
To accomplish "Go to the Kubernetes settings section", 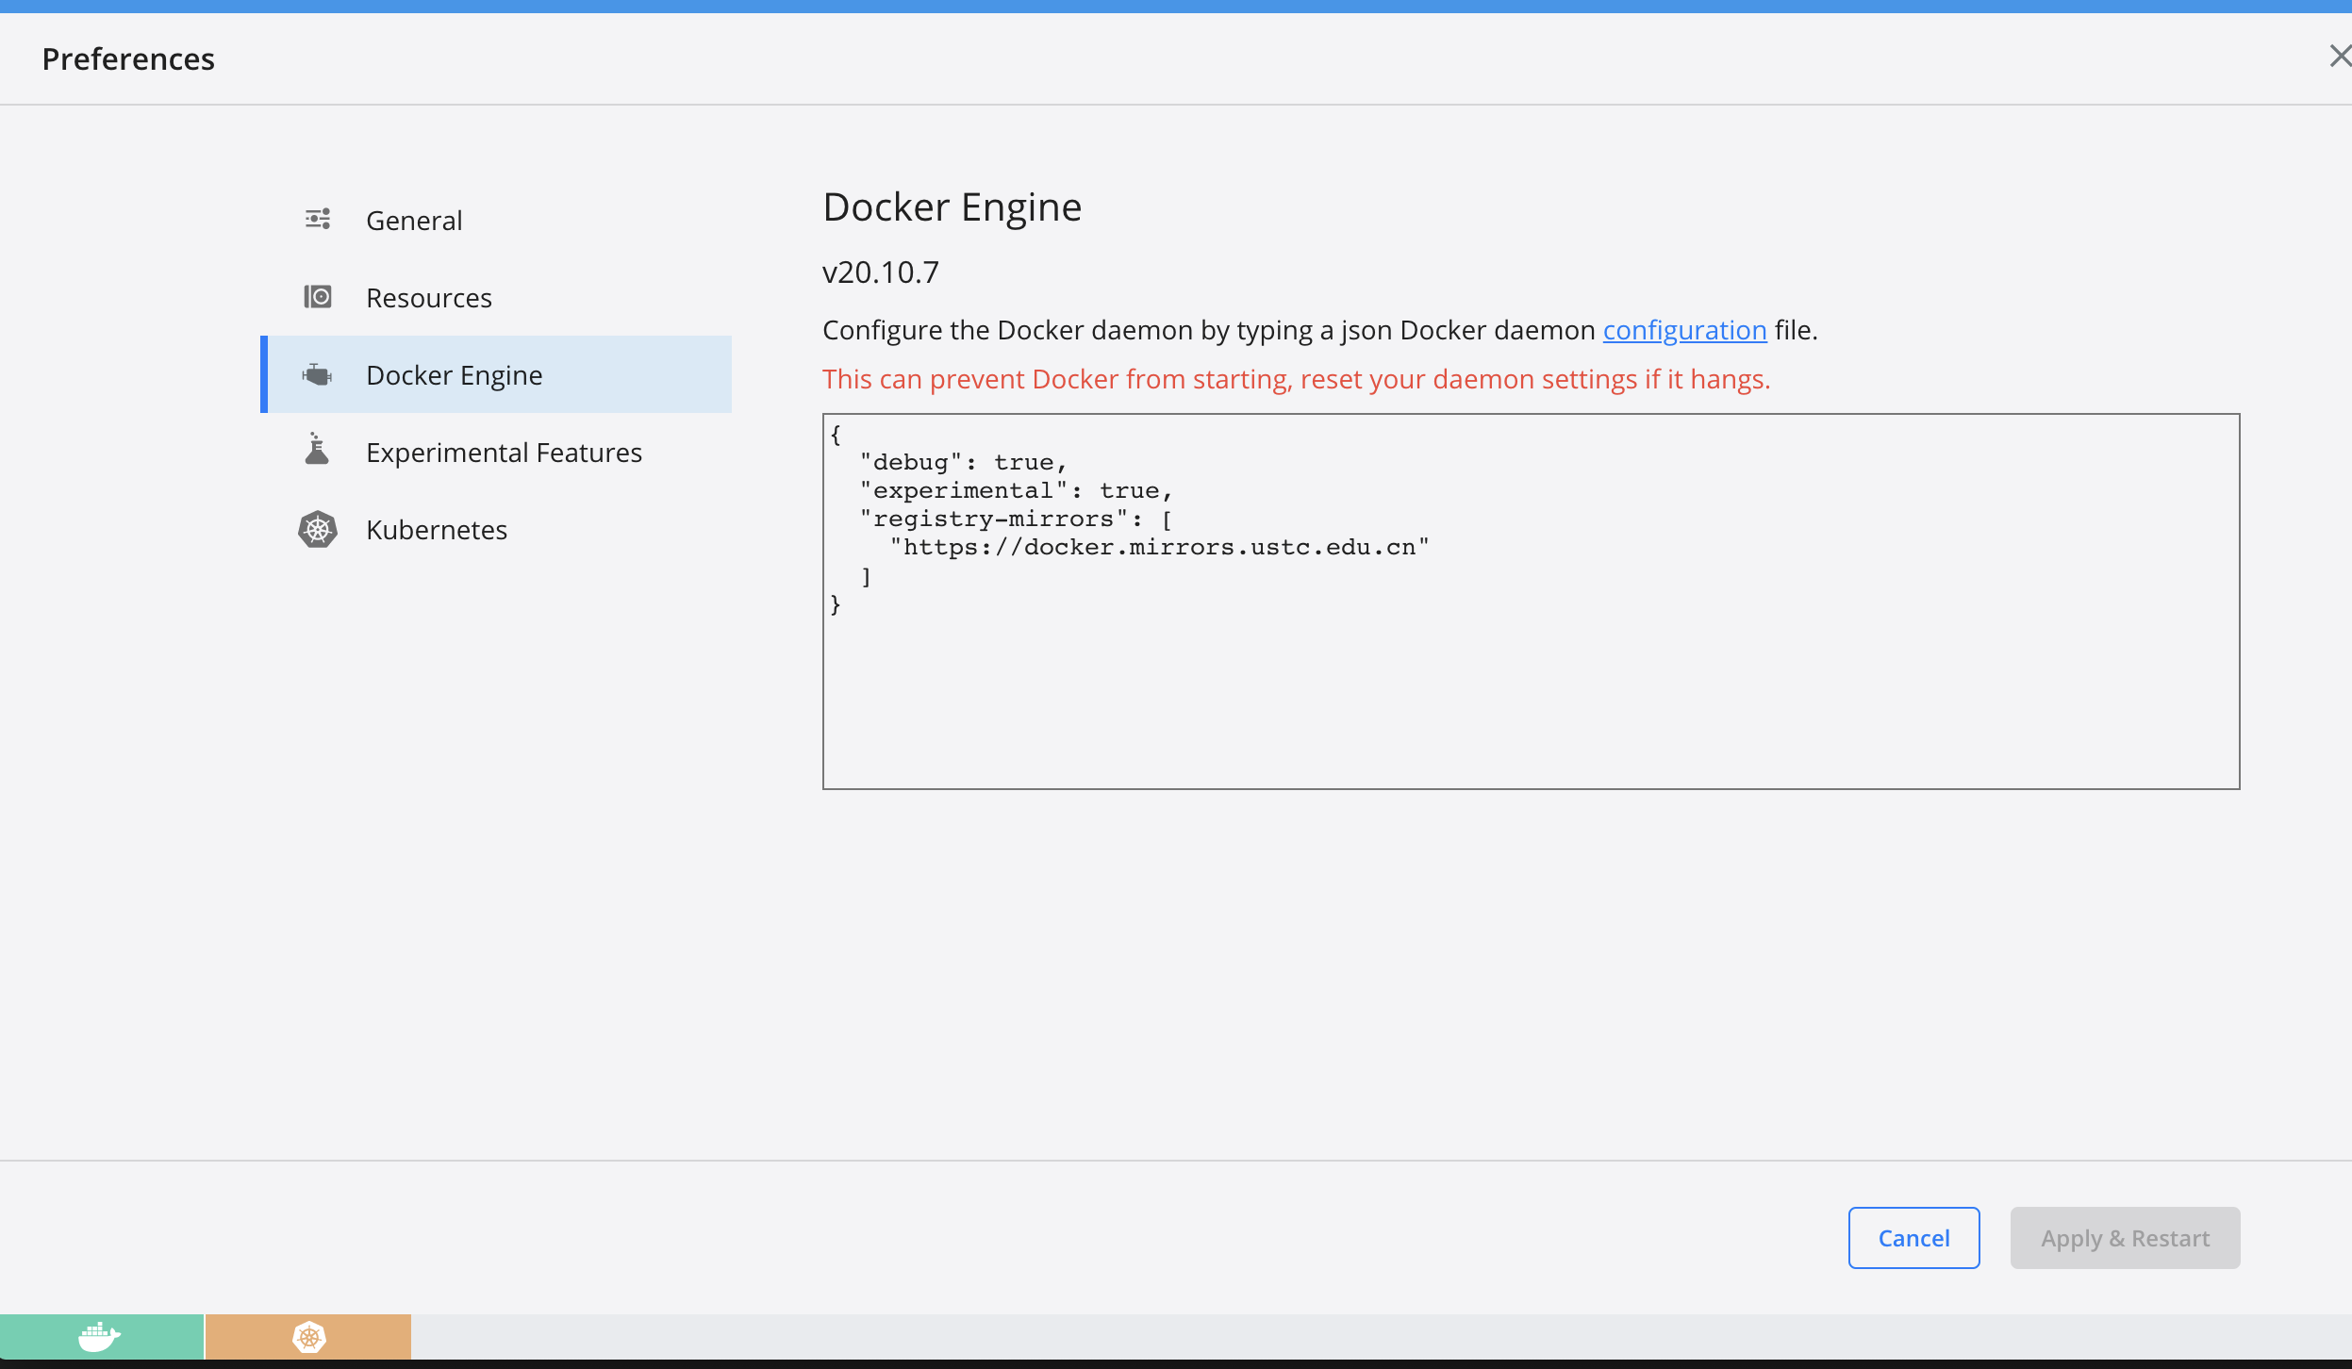I will click(x=496, y=529).
